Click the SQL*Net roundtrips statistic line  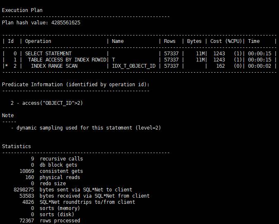87,202
